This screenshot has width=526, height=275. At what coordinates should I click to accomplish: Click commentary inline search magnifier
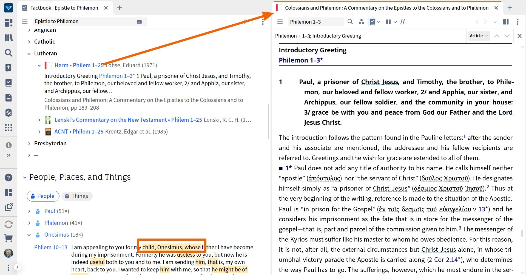point(350,22)
